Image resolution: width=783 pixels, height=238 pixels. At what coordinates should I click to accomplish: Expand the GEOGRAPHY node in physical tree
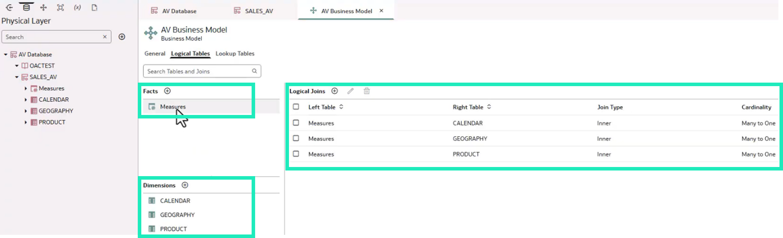click(x=26, y=111)
